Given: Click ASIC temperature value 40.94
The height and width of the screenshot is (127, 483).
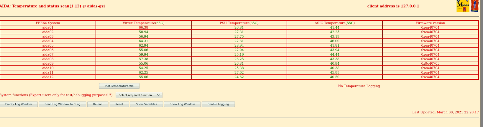Looking at the screenshot, I should [x=335, y=63].
